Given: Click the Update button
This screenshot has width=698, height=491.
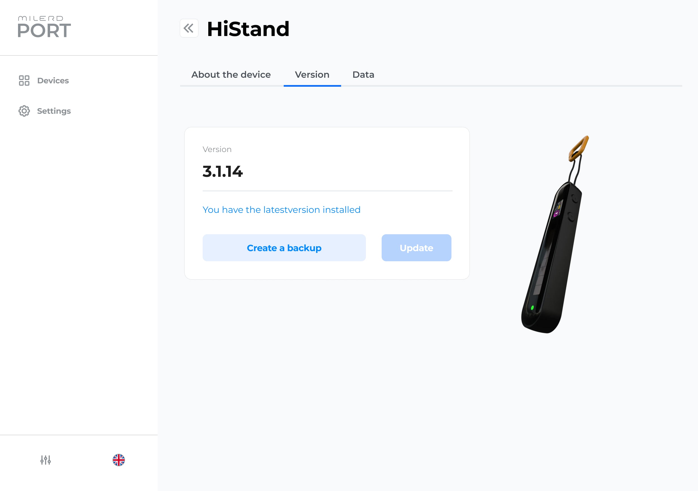Looking at the screenshot, I should (x=416, y=248).
